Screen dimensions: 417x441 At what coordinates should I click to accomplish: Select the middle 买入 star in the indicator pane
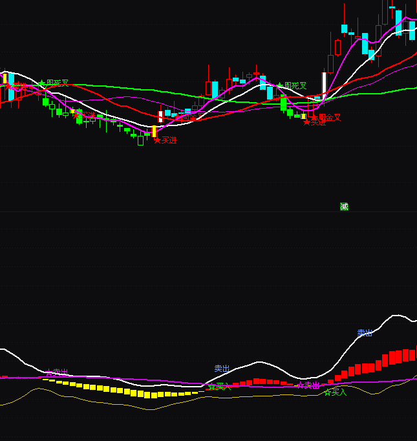211,387
